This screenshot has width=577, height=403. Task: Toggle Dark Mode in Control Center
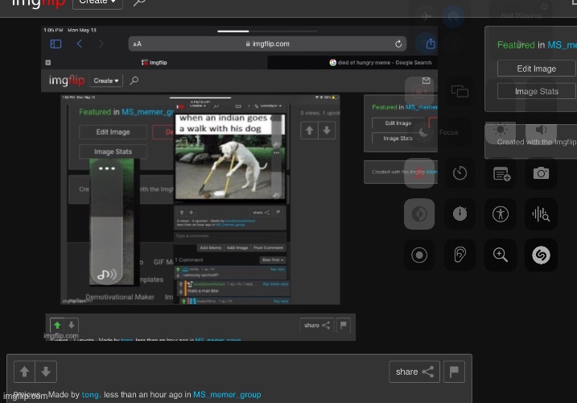tap(419, 214)
